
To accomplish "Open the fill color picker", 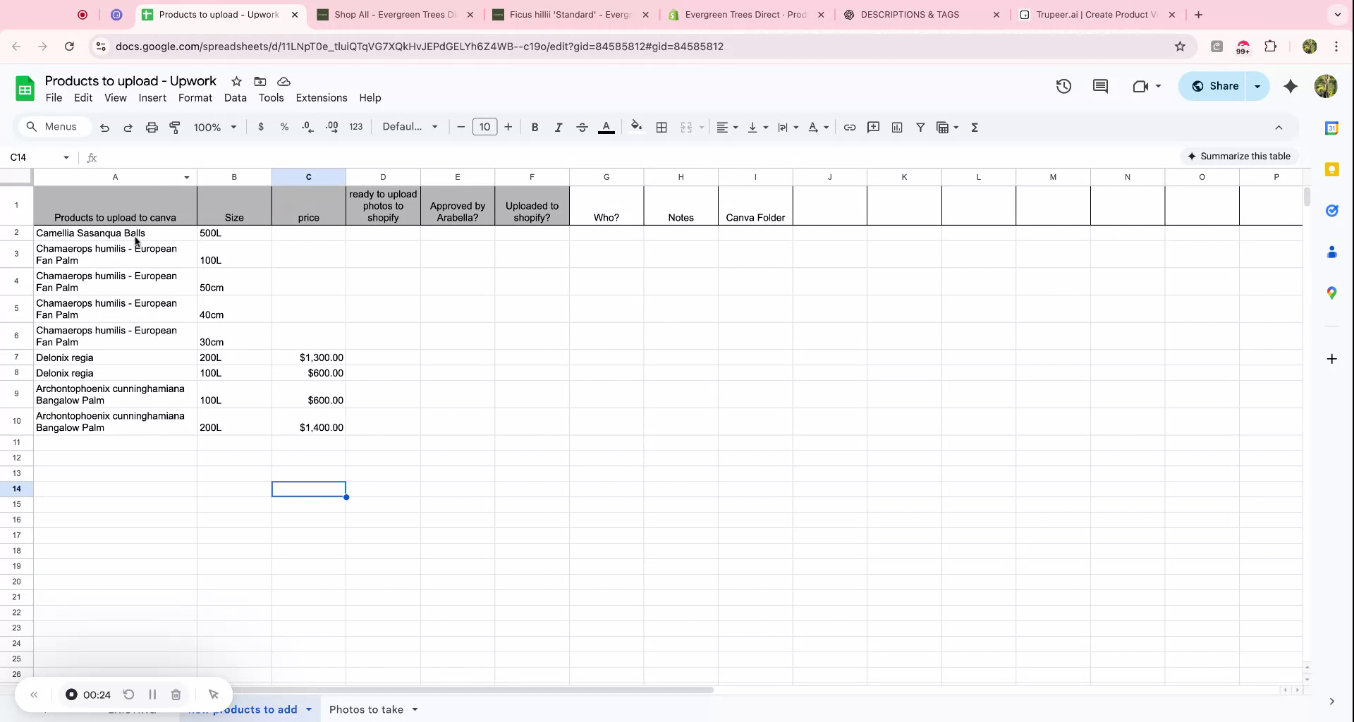I will coord(636,127).
